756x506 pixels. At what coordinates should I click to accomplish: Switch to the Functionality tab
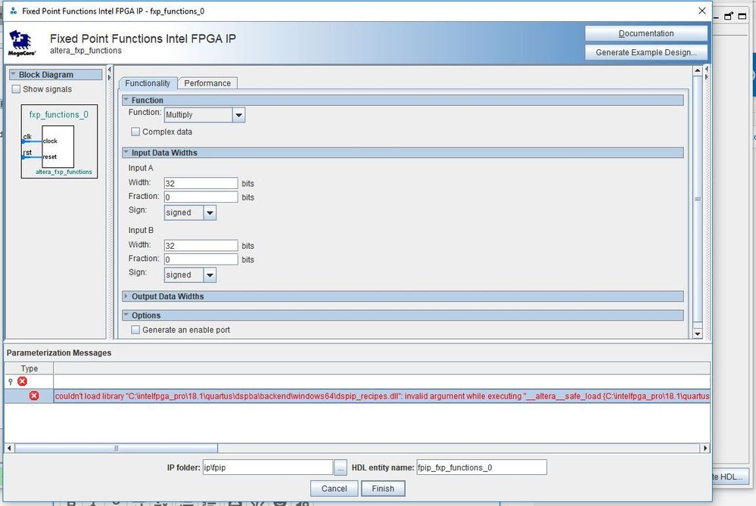pyautogui.click(x=148, y=83)
